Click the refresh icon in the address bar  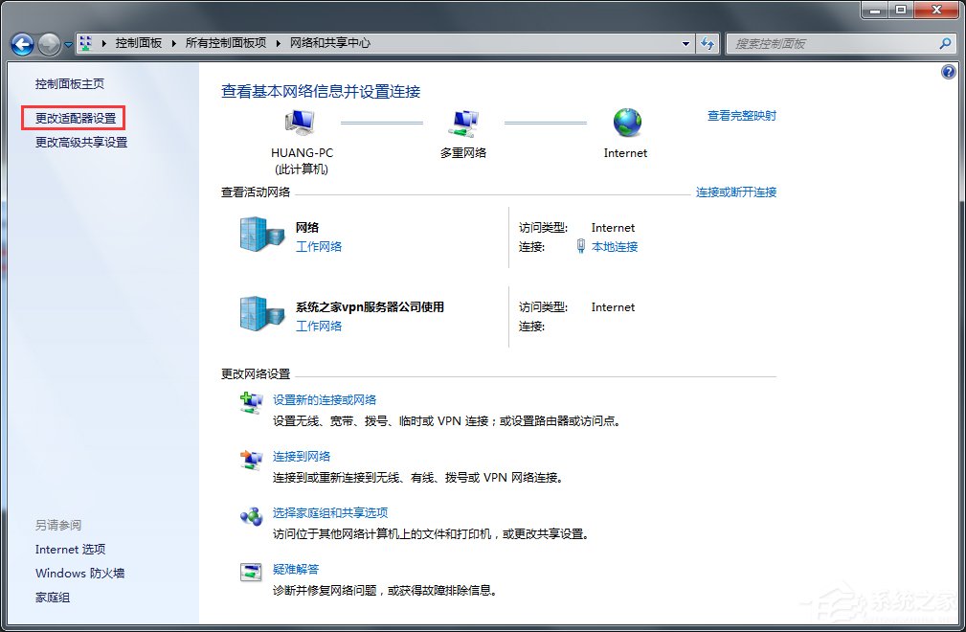point(708,43)
